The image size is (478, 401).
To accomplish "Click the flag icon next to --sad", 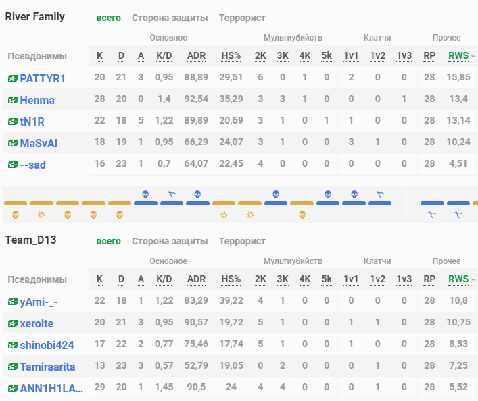I will (x=13, y=165).
